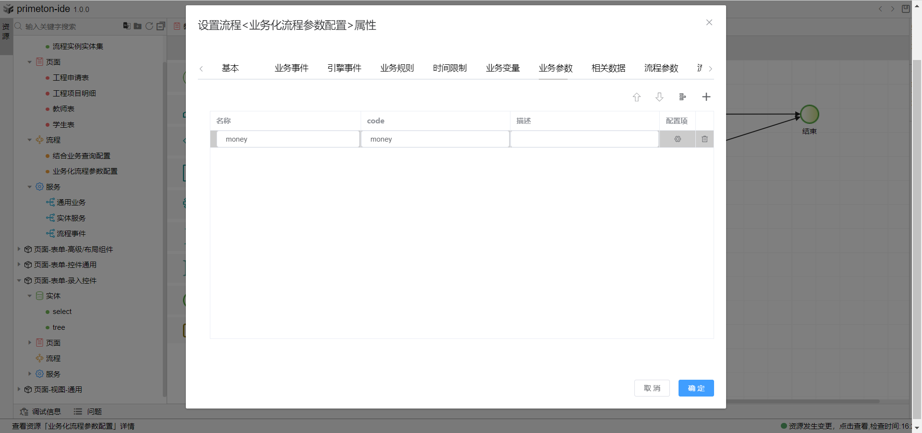This screenshot has height=433, width=922.
Task: Click the 取消 button
Action: pos(652,388)
